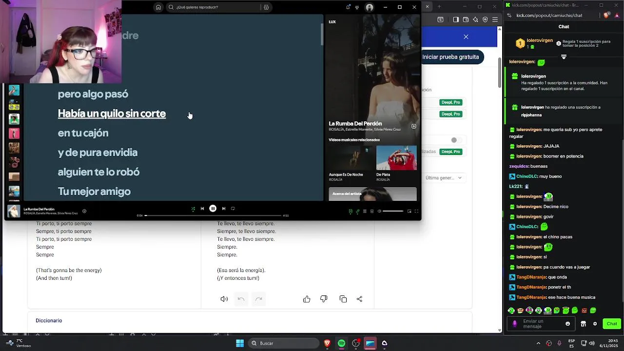The height and width of the screenshot is (351, 624).
Task: Open browser hamburger menu
Action: (495, 19)
